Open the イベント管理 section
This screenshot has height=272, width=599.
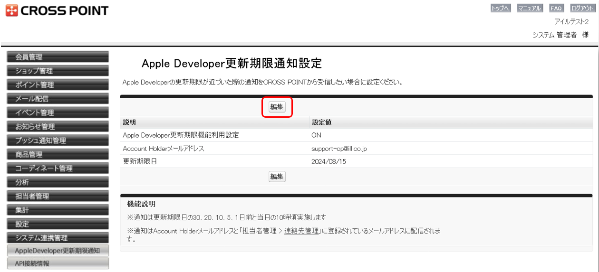point(58,113)
